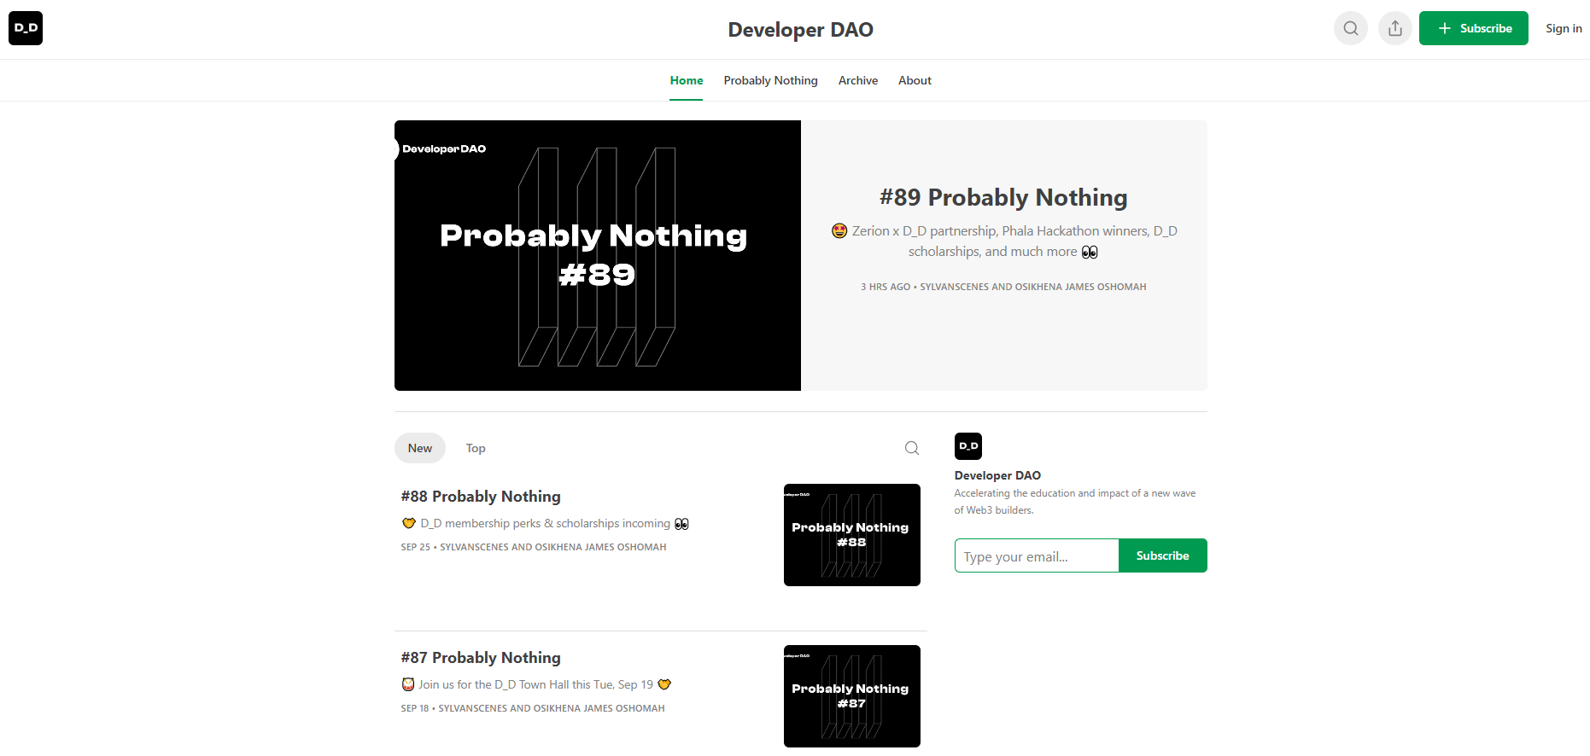Select the New posts filter
The image size is (1590, 756).
[420, 448]
